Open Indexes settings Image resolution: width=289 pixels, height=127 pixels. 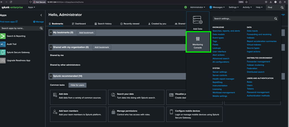point(250,38)
